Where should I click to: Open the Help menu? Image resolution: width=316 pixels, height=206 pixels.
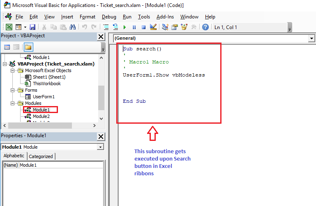[210, 17]
